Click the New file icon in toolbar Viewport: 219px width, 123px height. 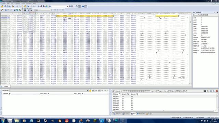pyautogui.click(x=2, y=6)
